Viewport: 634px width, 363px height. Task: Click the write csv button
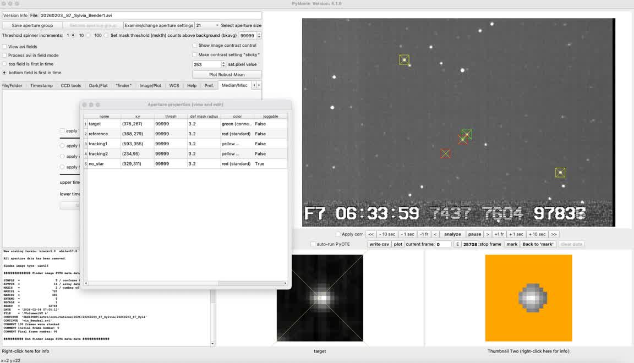pos(379,244)
